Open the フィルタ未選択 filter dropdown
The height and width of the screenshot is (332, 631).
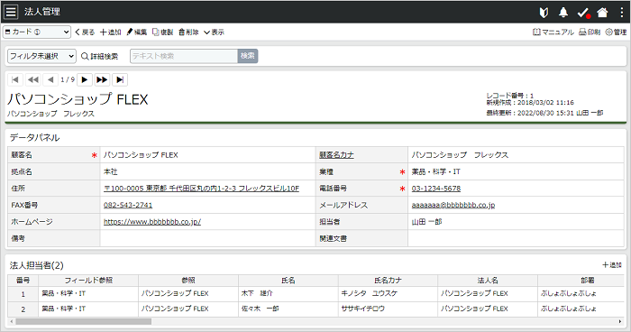point(41,56)
